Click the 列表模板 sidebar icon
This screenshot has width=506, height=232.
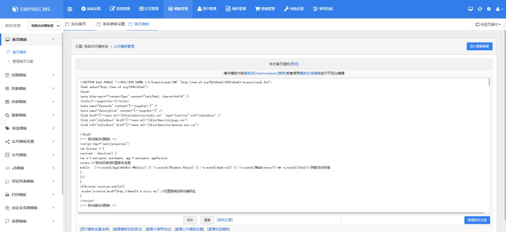[x=7, y=88]
